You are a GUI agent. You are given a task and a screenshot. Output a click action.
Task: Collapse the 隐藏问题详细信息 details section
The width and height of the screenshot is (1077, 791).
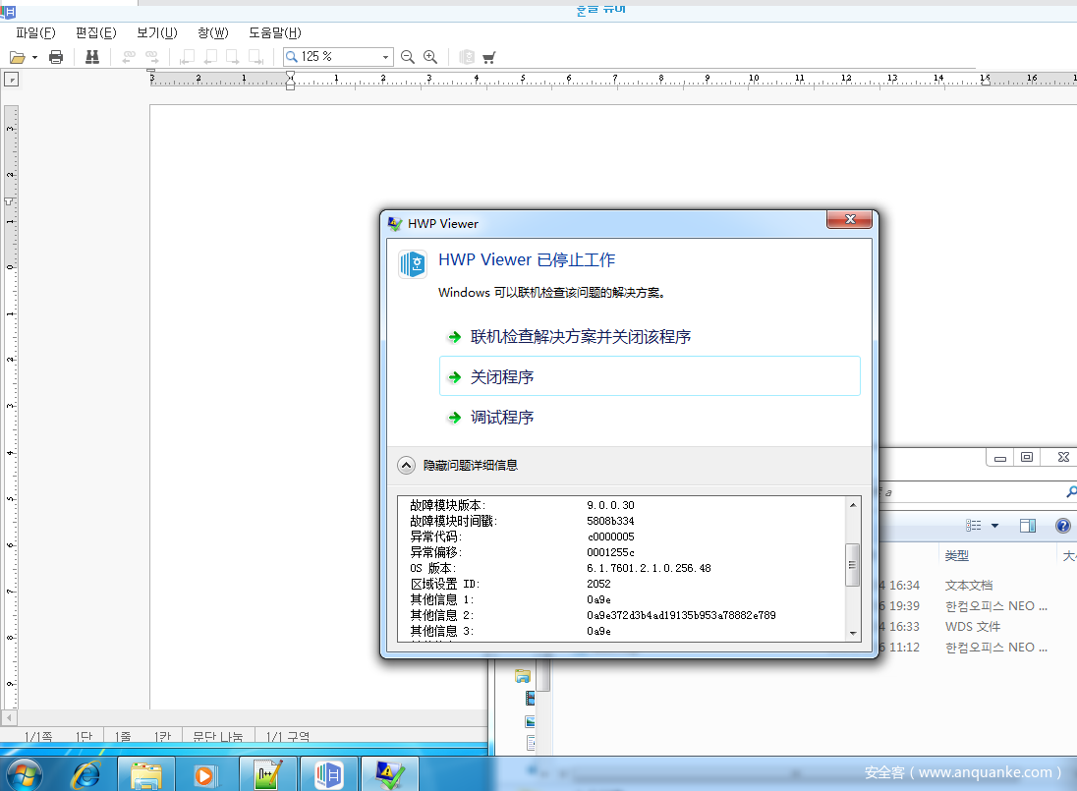tap(406, 465)
